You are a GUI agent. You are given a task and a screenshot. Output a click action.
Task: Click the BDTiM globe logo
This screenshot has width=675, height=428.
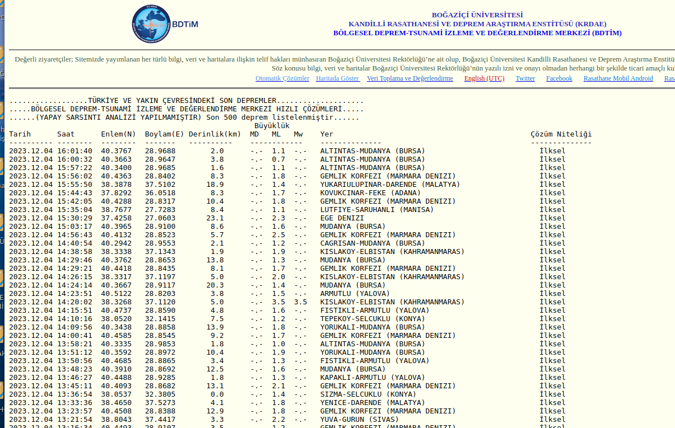151,25
